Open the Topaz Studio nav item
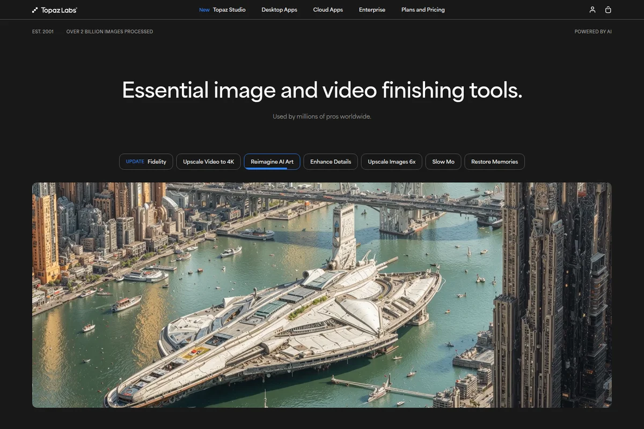644x429 pixels. coord(229,10)
